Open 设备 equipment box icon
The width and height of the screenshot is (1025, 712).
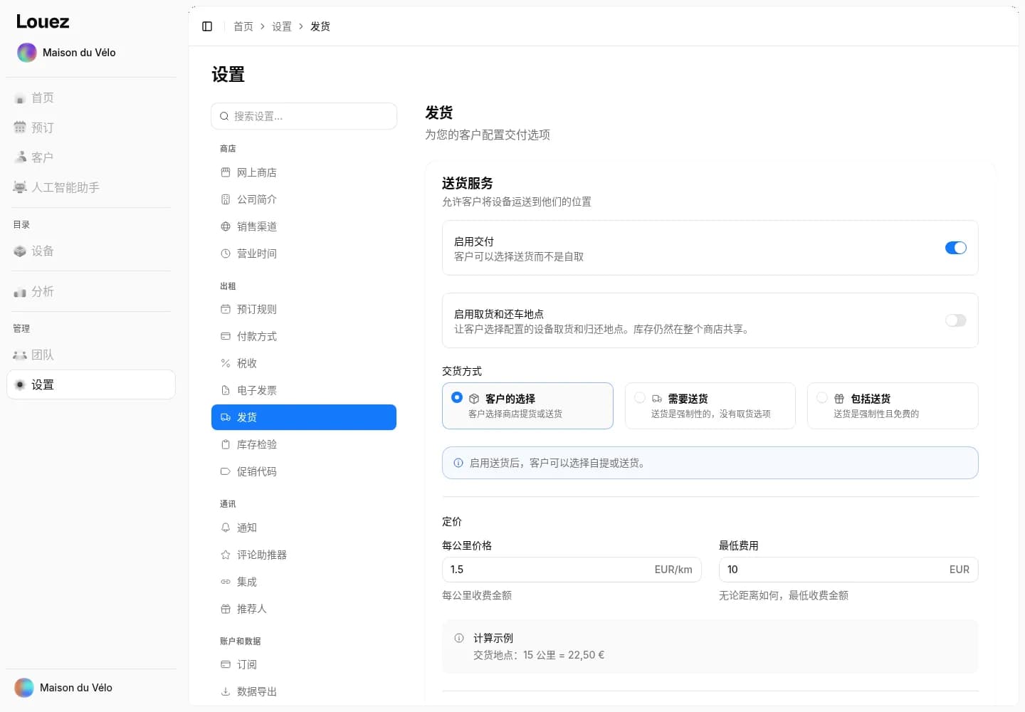(x=20, y=251)
